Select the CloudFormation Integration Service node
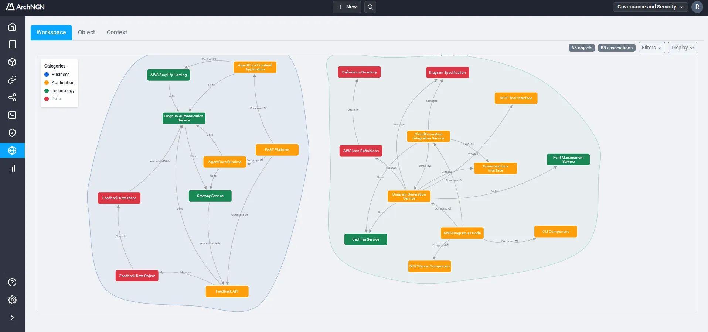Image resolution: width=708 pixels, height=332 pixels. 429,136
